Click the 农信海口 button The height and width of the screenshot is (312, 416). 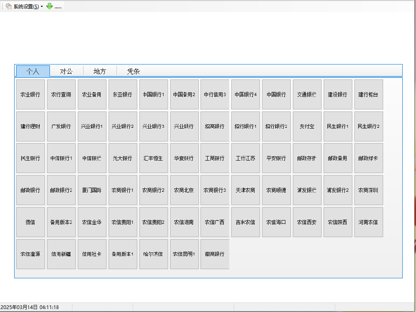pos(277,222)
